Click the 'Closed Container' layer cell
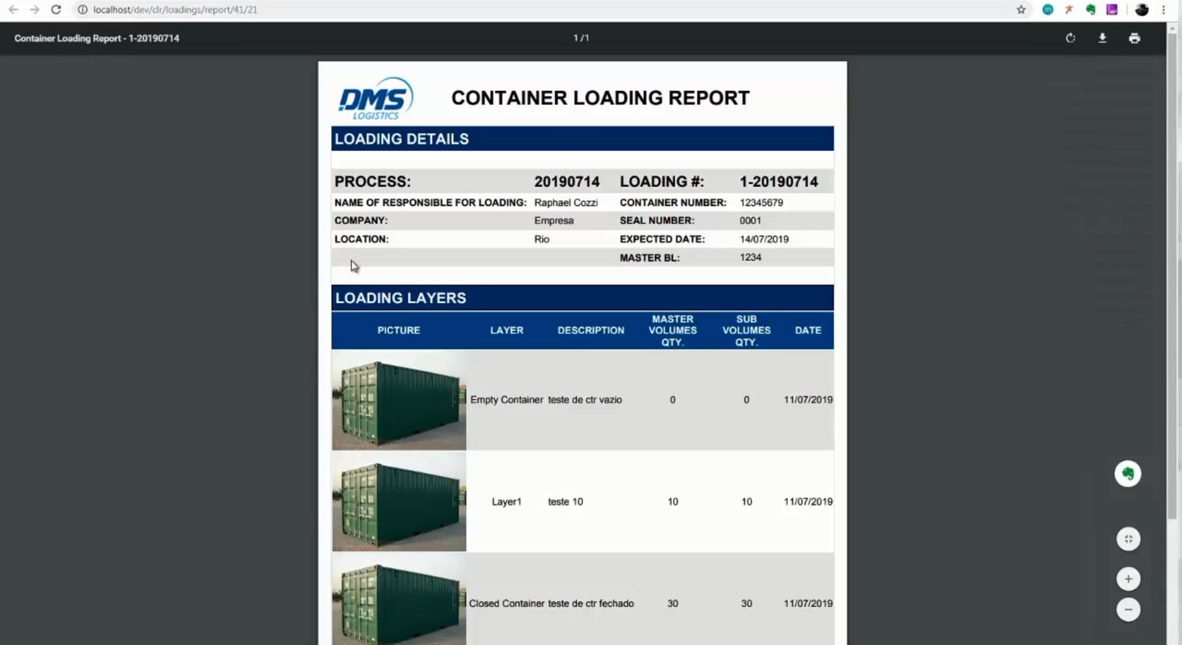The height and width of the screenshot is (645, 1182). (506, 603)
